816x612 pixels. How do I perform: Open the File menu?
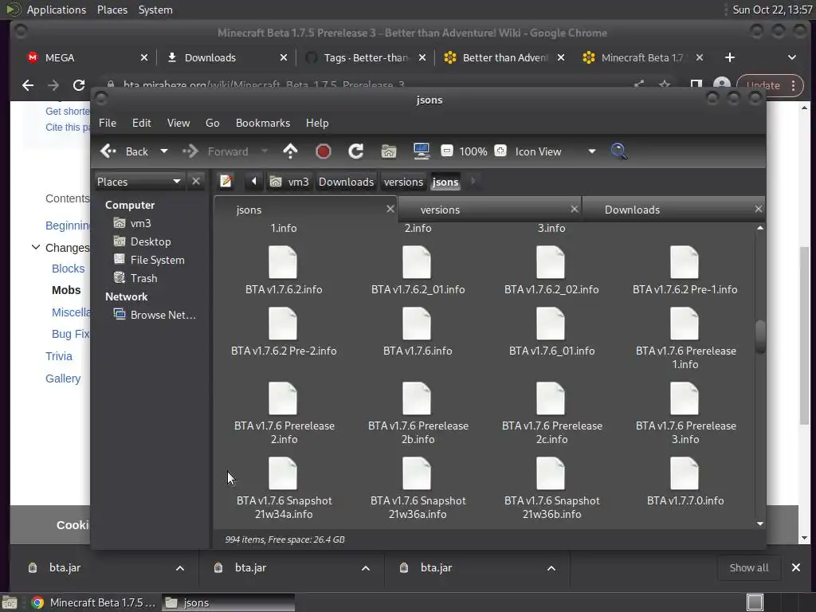pyautogui.click(x=108, y=123)
